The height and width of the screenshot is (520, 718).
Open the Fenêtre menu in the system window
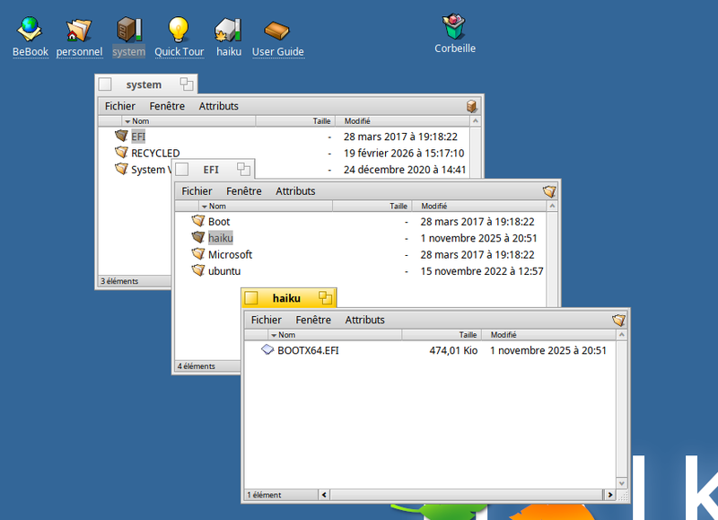[167, 106]
